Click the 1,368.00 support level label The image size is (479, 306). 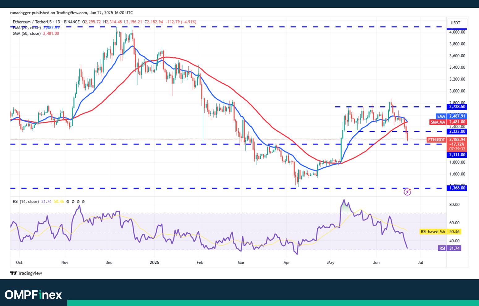457,188
